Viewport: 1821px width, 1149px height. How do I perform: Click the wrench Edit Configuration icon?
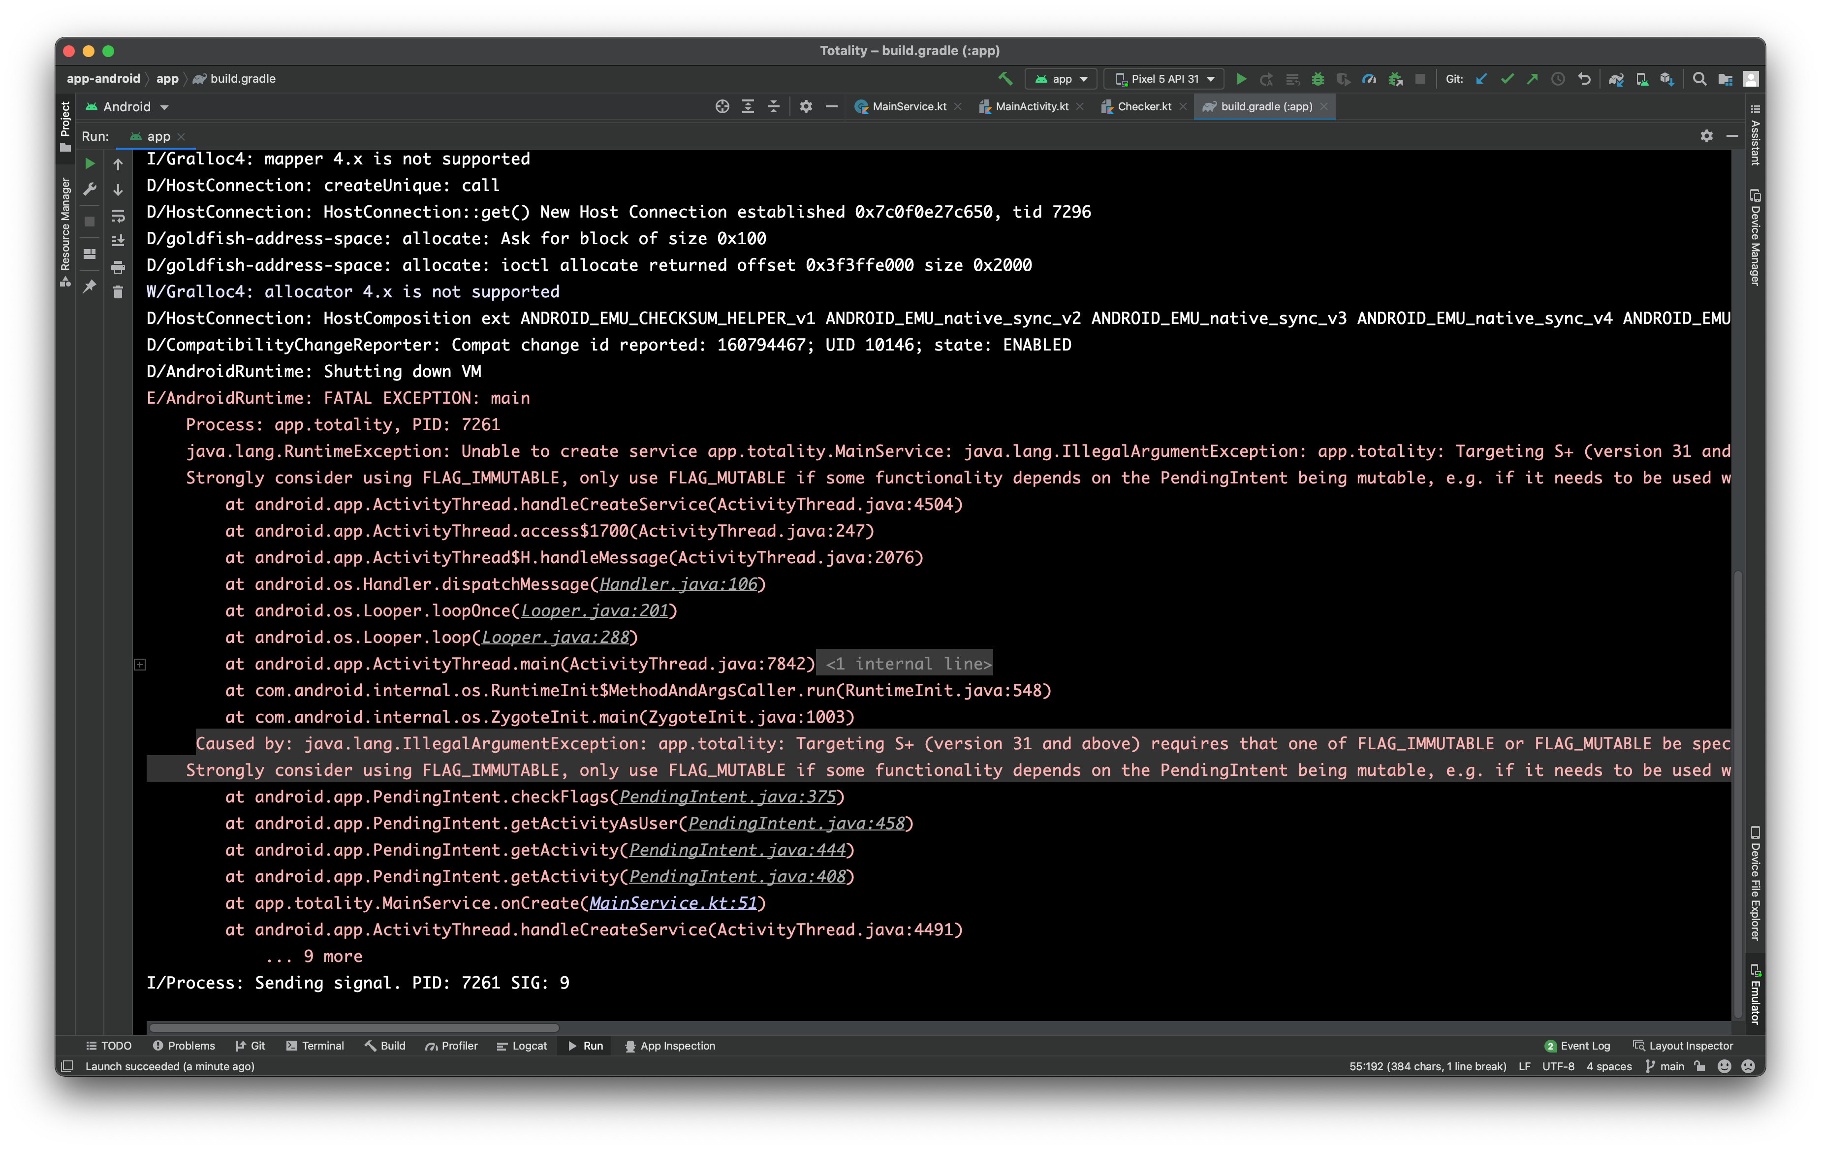coord(90,189)
